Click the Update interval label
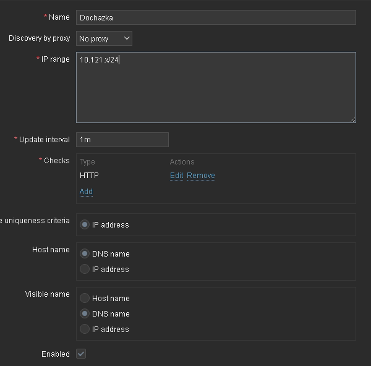The width and height of the screenshot is (371, 366). click(44, 140)
